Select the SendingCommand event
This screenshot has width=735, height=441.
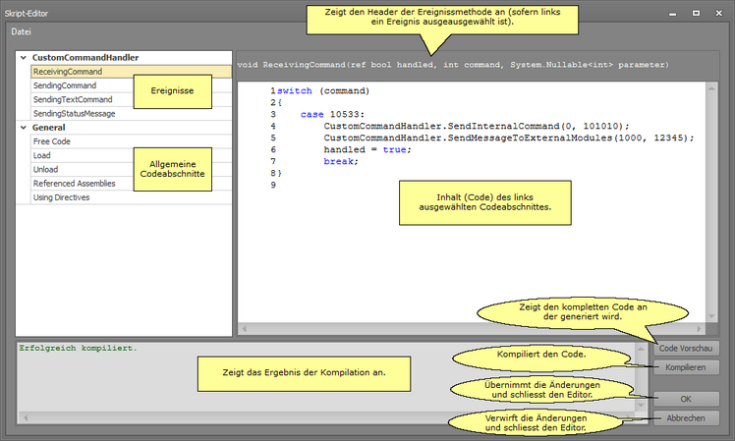click(132, 85)
